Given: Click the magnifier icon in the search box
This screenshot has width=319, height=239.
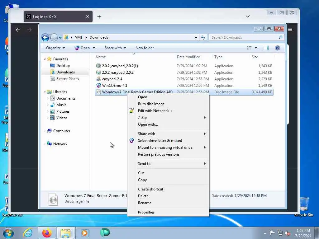Looking at the screenshot, I should coord(280,37).
